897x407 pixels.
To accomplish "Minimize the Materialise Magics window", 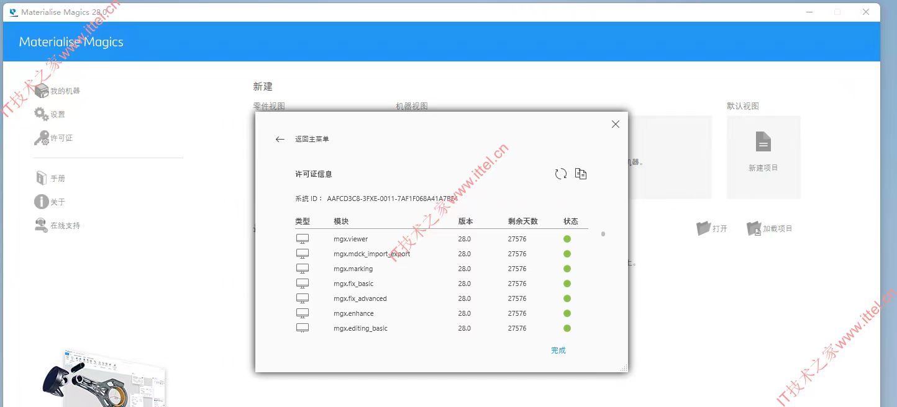I will (809, 12).
